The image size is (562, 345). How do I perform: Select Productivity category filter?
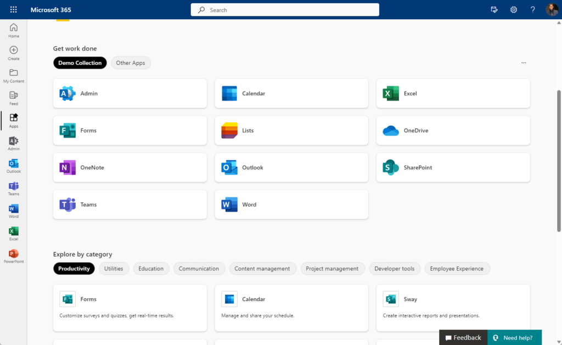click(74, 269)
